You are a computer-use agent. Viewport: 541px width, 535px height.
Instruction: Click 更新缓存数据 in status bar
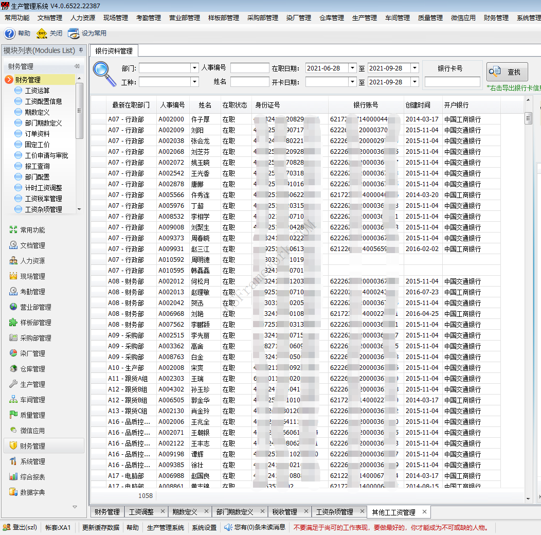101,527
